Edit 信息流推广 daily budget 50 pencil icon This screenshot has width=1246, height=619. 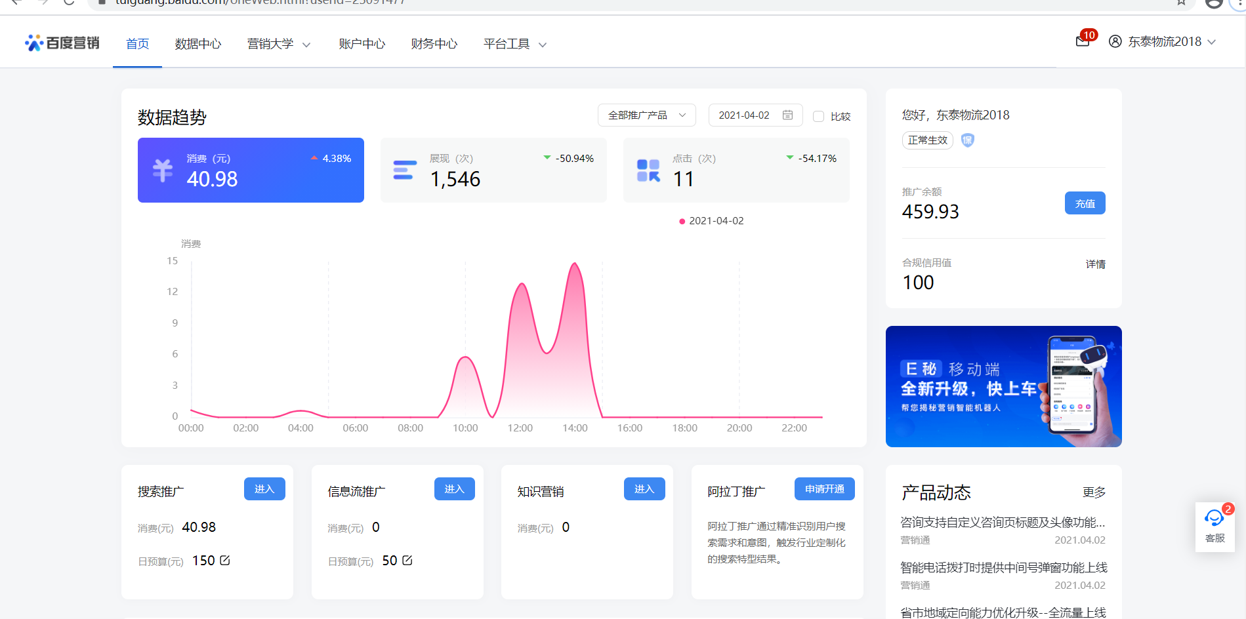407,560
